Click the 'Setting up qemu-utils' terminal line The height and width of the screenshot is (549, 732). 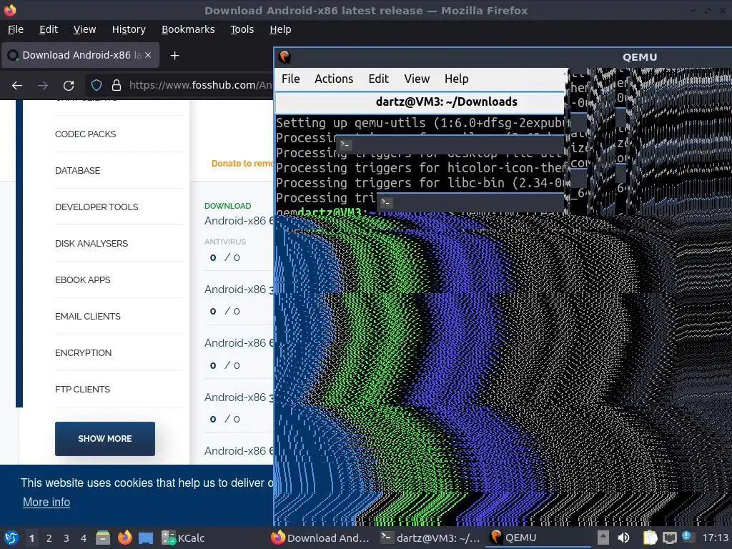[420, 123]
